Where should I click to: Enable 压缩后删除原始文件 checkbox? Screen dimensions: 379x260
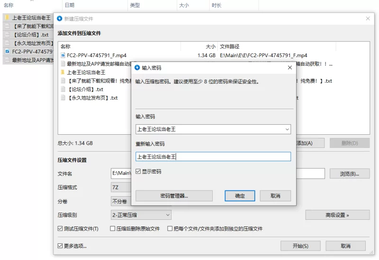(x=112, y=228)
